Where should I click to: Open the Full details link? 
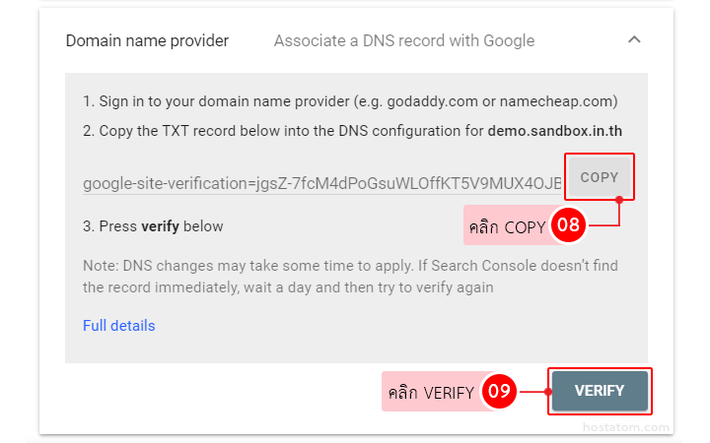(x=118, y=326)
